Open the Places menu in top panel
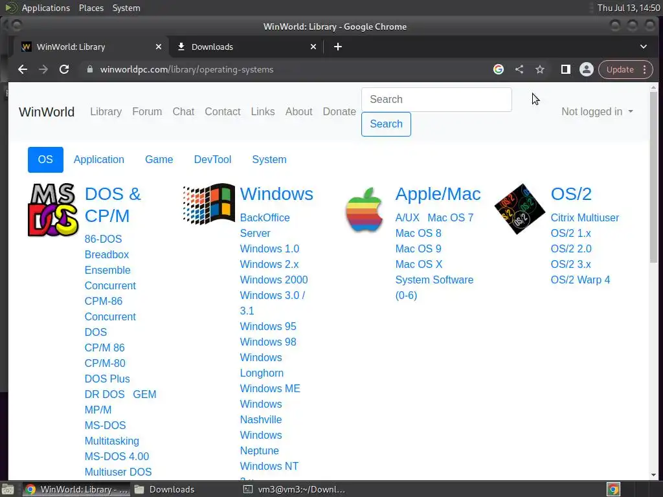663x497 pixels. pyautogui.click(x=91, y=8)
